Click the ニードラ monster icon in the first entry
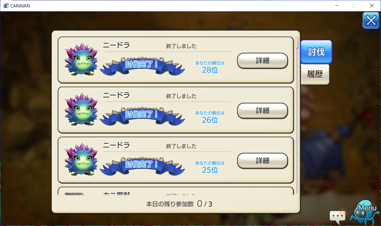381x226 pixels. (x=81, y=59)
